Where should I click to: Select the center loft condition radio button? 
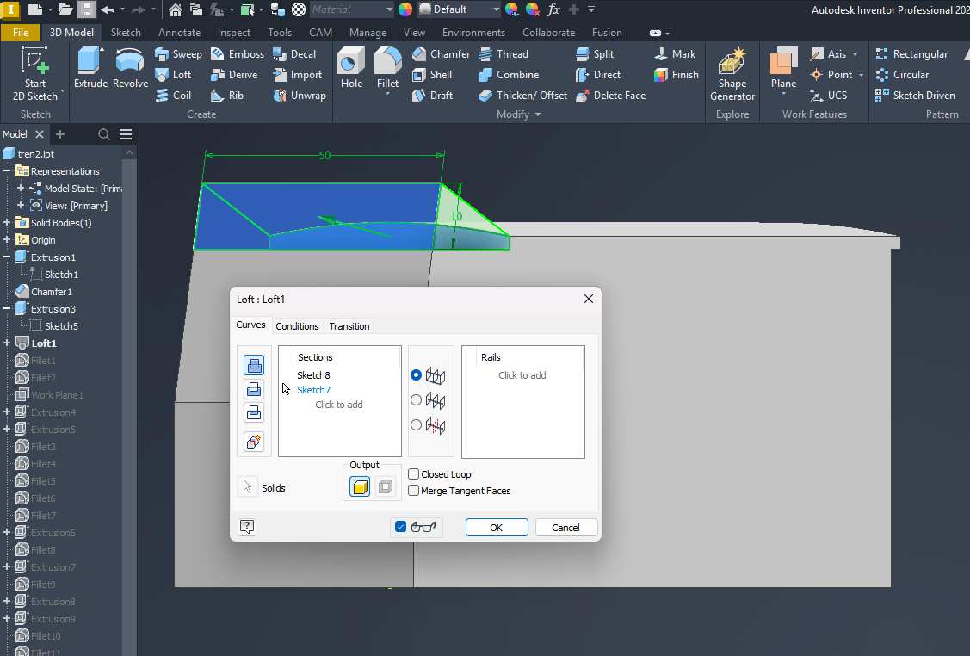[416, 399]
